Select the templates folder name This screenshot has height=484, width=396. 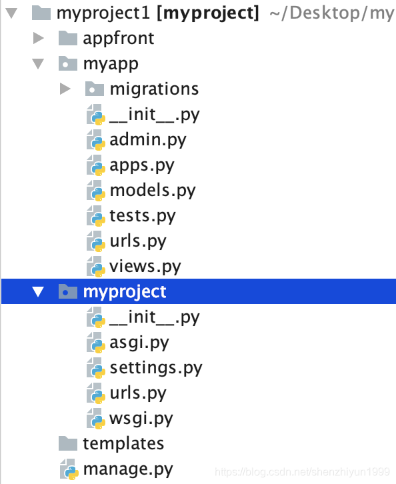[x=123, y=444]
